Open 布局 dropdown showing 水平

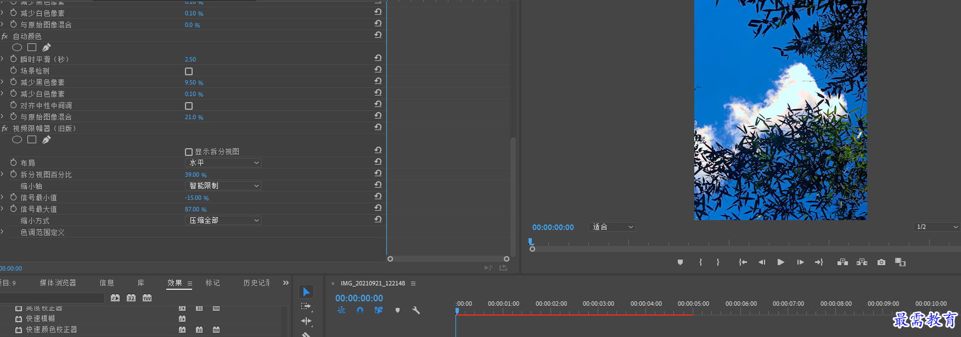point(223,163)
